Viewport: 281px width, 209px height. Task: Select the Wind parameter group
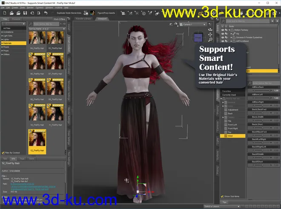pyautogui.click(x=232, y=136)
